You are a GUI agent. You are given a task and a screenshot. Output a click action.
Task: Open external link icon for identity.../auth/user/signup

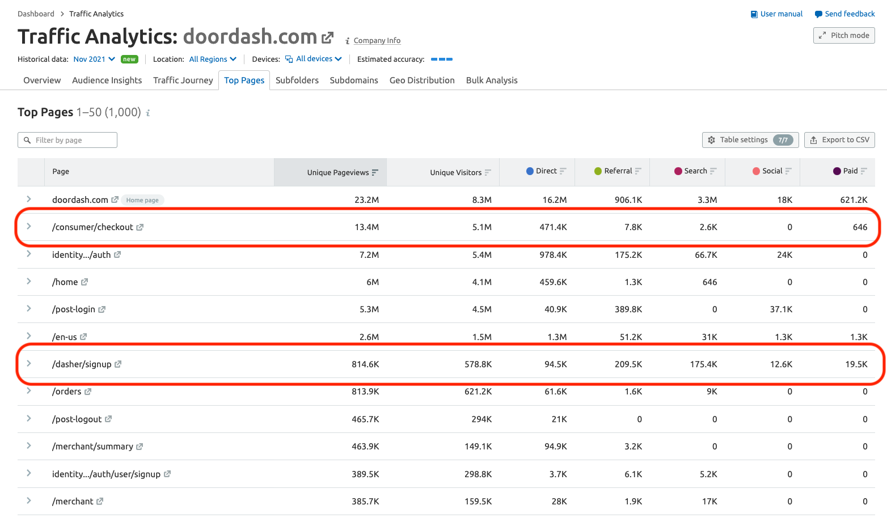click(167, 474)
